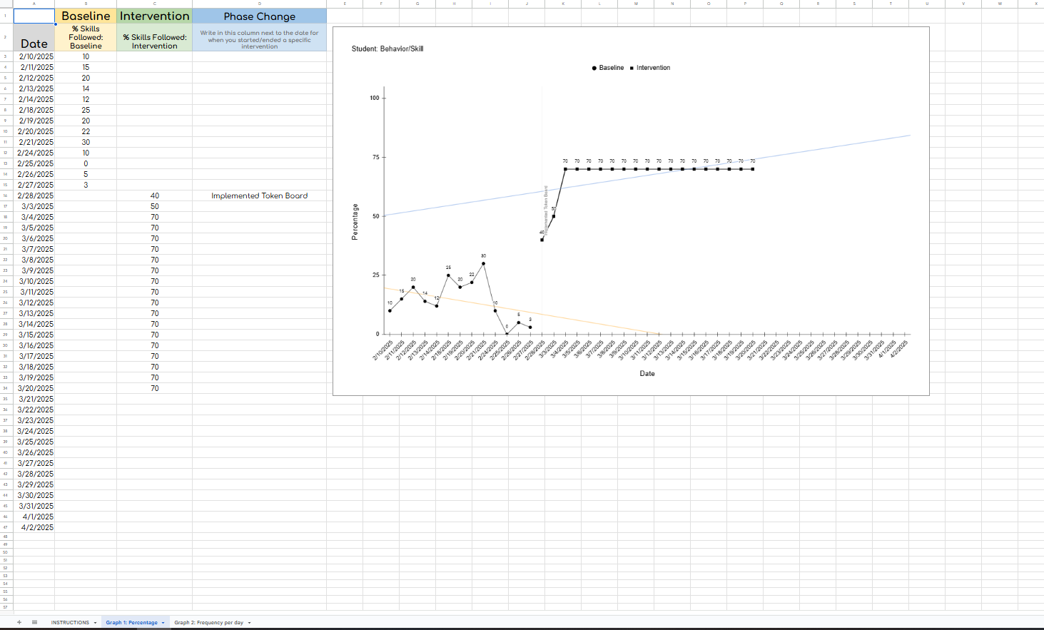
Task: Click the blue fill handle on cell A1
Action: click(55, 24)
